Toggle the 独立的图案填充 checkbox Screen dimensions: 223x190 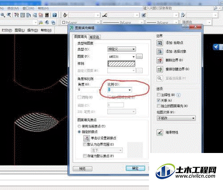[x=159, y=106]
